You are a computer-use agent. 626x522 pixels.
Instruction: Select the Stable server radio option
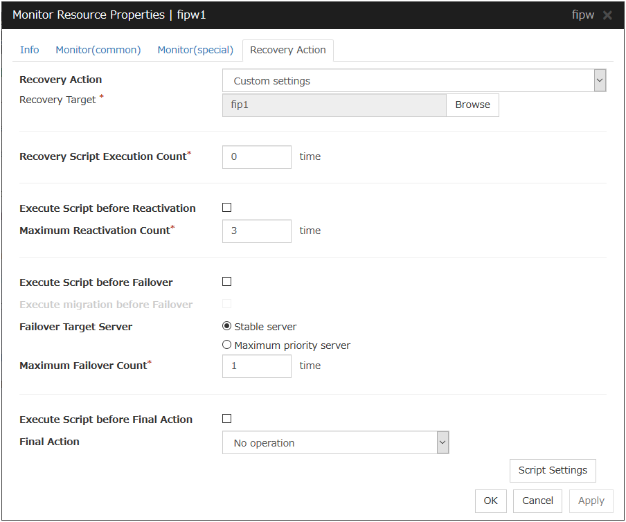coord(227,327)
